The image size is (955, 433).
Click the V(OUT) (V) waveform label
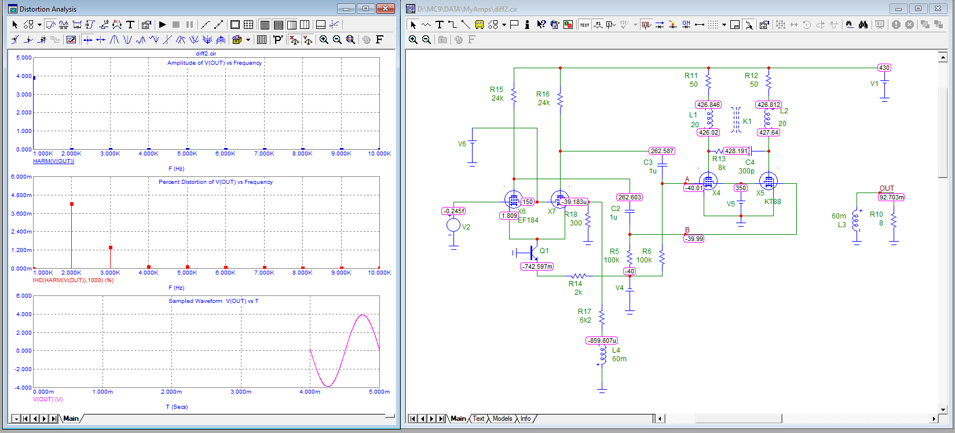click(x=47, y=399)
